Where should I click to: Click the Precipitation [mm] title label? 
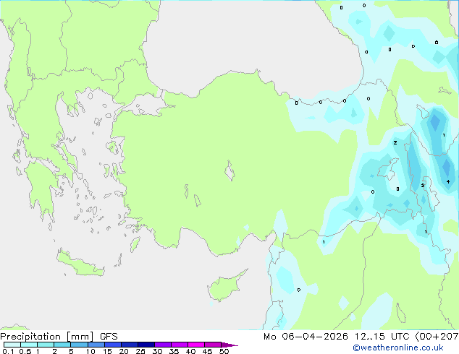47,337
